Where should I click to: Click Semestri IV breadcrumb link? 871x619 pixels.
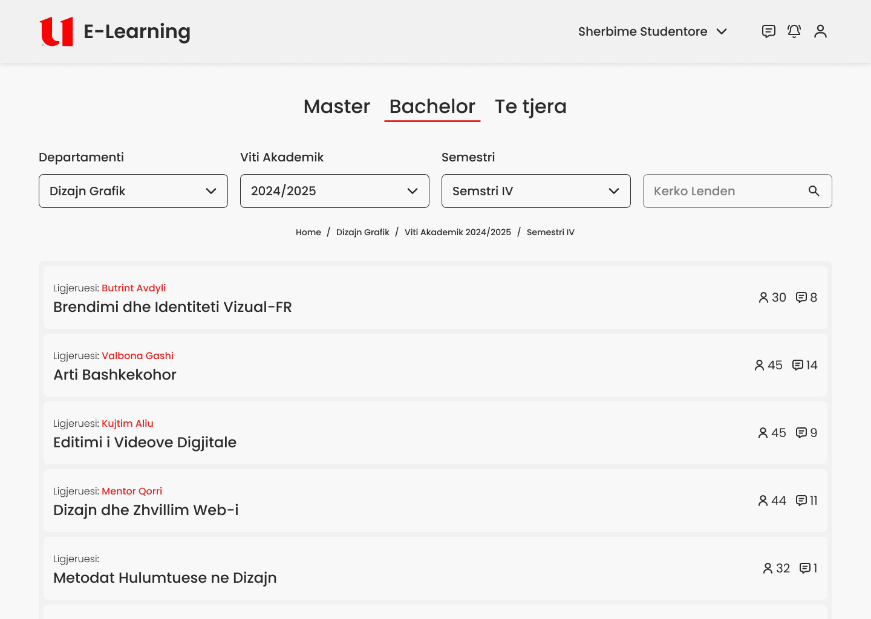coord(550,232)
